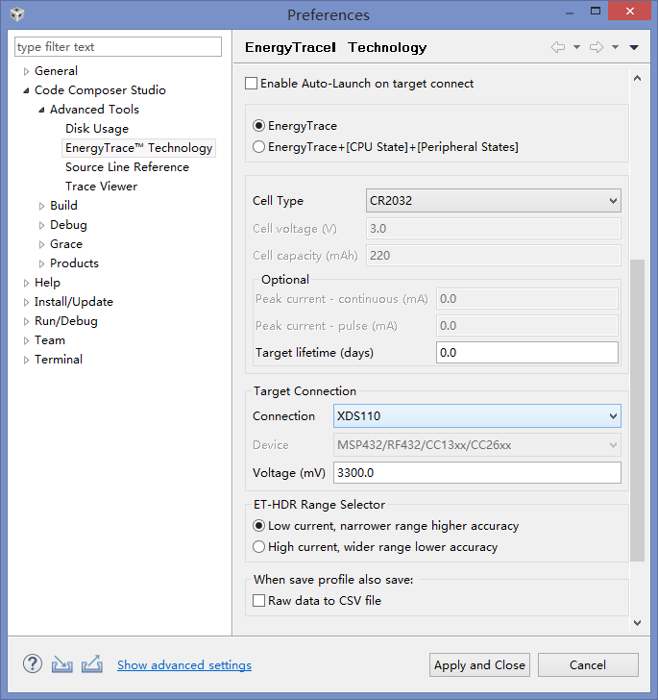Select the Run/Debug preferences category
The height and width of the screenshot is (700, 658).
tap(66, 321)
